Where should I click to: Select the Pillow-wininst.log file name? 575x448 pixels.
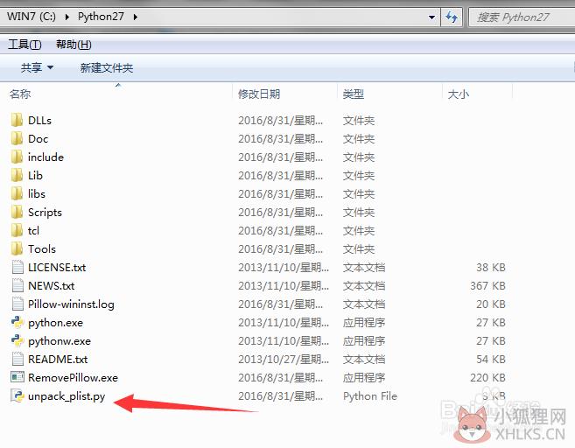(x=71, y=304)
